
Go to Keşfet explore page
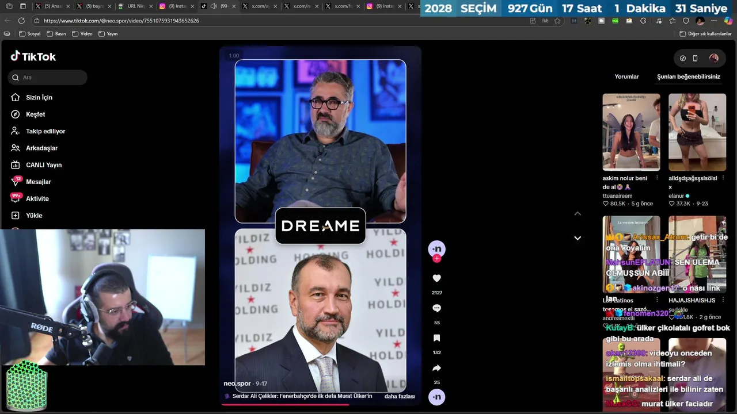click(35, 114)
